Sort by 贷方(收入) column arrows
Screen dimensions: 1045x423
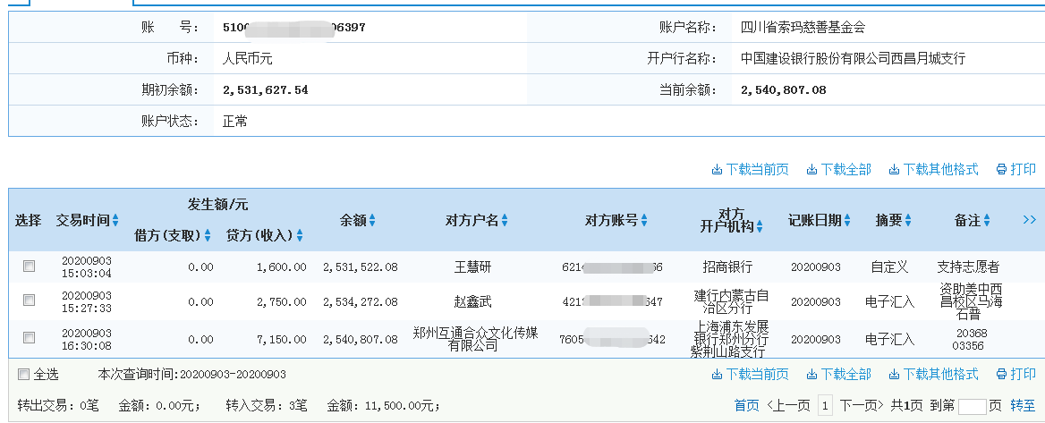pyautogui.click(x=300, y=235)
